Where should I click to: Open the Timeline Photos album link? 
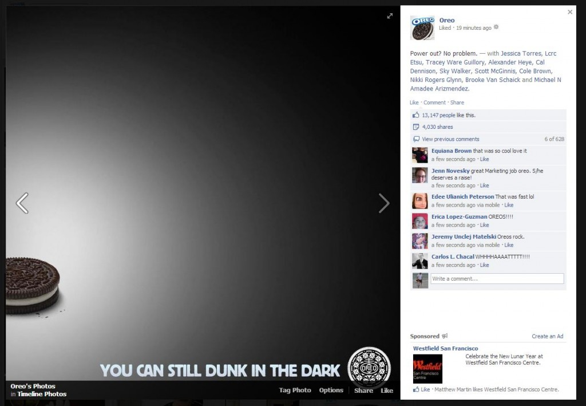click(x=42, y=394)
